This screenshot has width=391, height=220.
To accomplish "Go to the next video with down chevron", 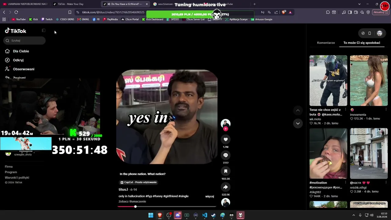I will (298, 123).
